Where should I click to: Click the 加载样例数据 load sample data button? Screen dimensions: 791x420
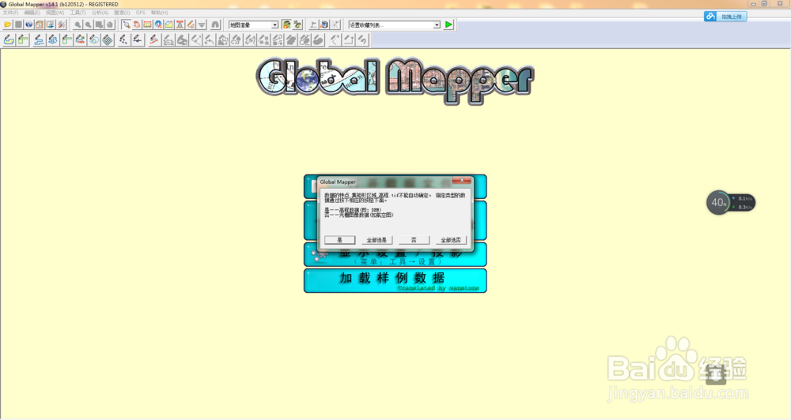point(395,280)
